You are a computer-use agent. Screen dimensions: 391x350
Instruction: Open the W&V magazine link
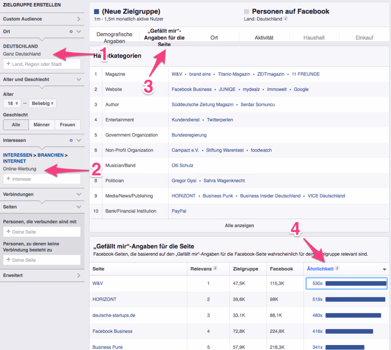click(x=177, y=74)
